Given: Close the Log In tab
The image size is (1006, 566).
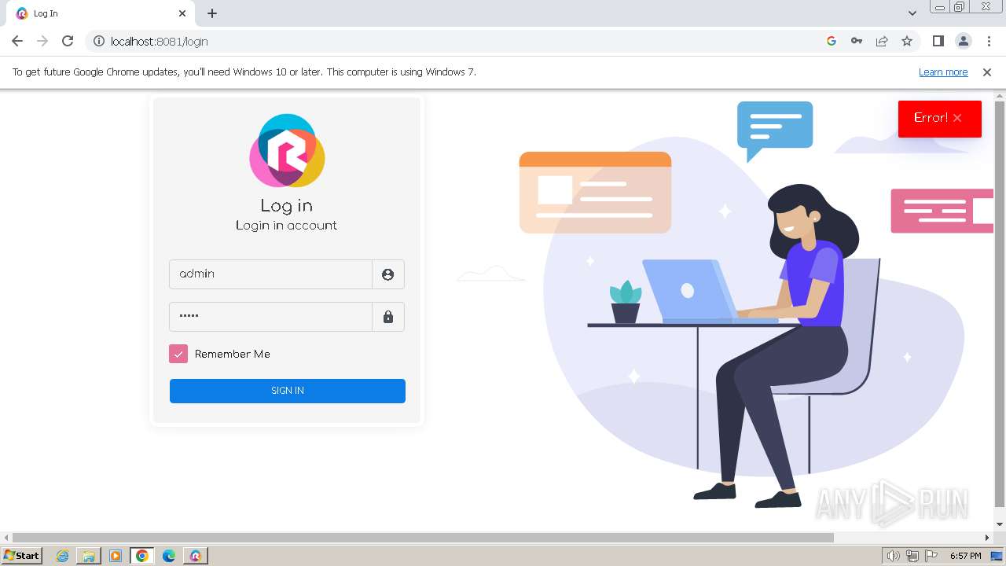Looking at the screenshot, I should coord(182,13).
